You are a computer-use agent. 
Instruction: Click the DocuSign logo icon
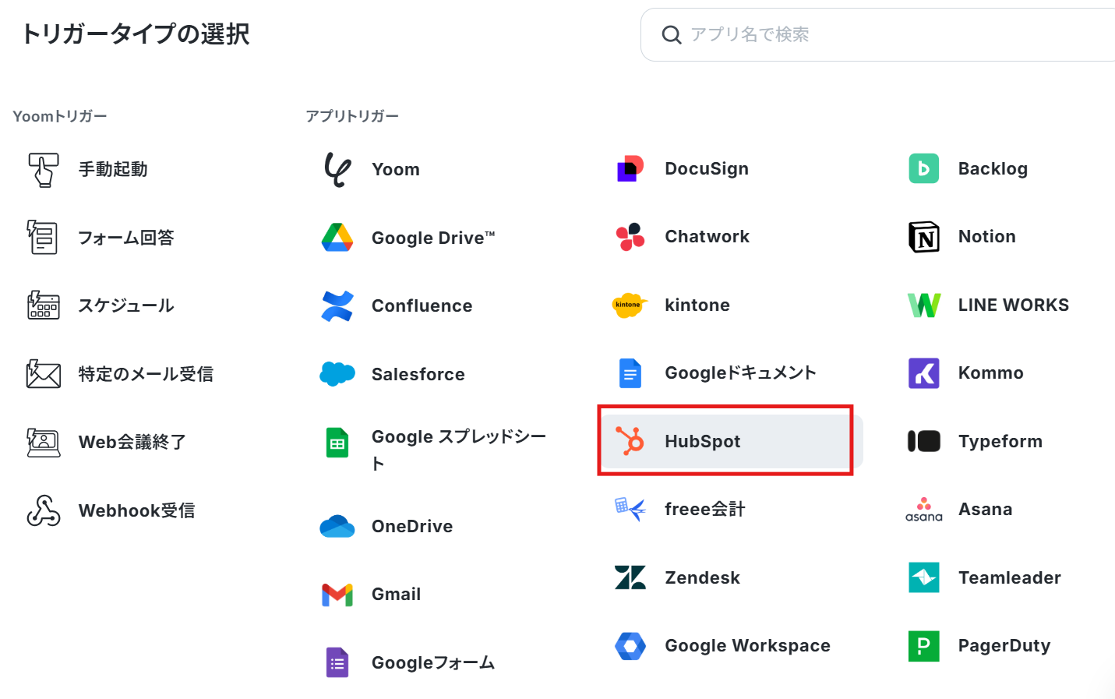click(630, 168)
